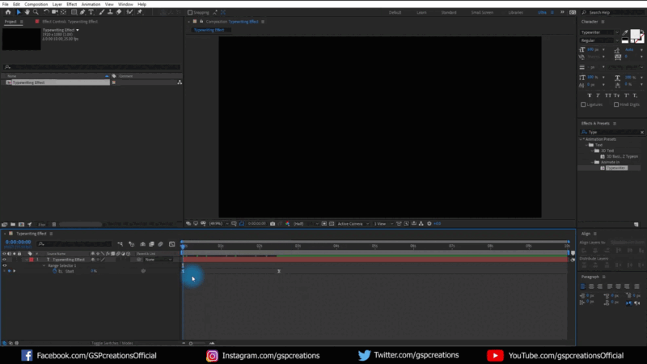Collapse the Range Selector 1 group
The width and height of the screenshot is (647, 364).
tap(44, 265)
